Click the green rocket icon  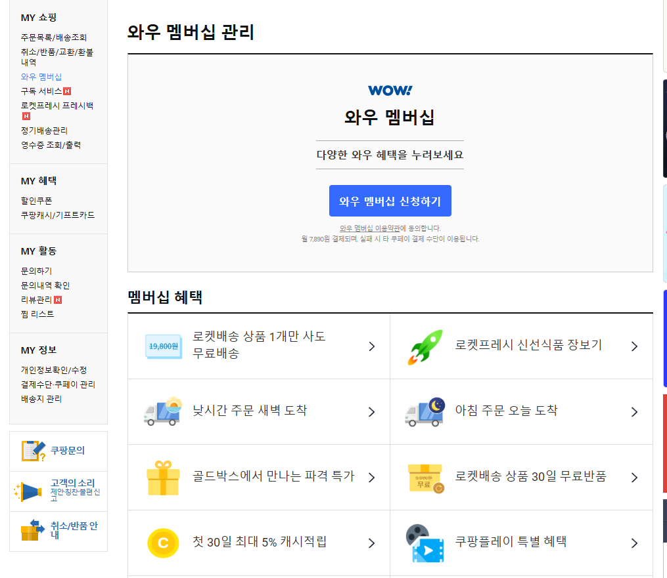[425, 347]
